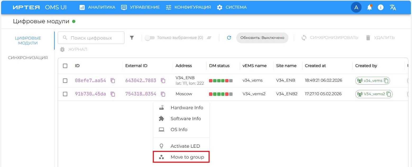Click the 'v34_vems' vEMS name cell
This screenshot has height=167, width=412.
[x=252, y=80]
